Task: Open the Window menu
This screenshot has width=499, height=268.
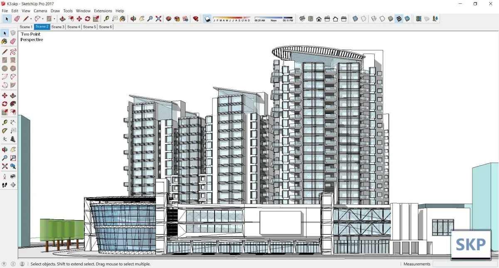Action: (x=83, y=11)
